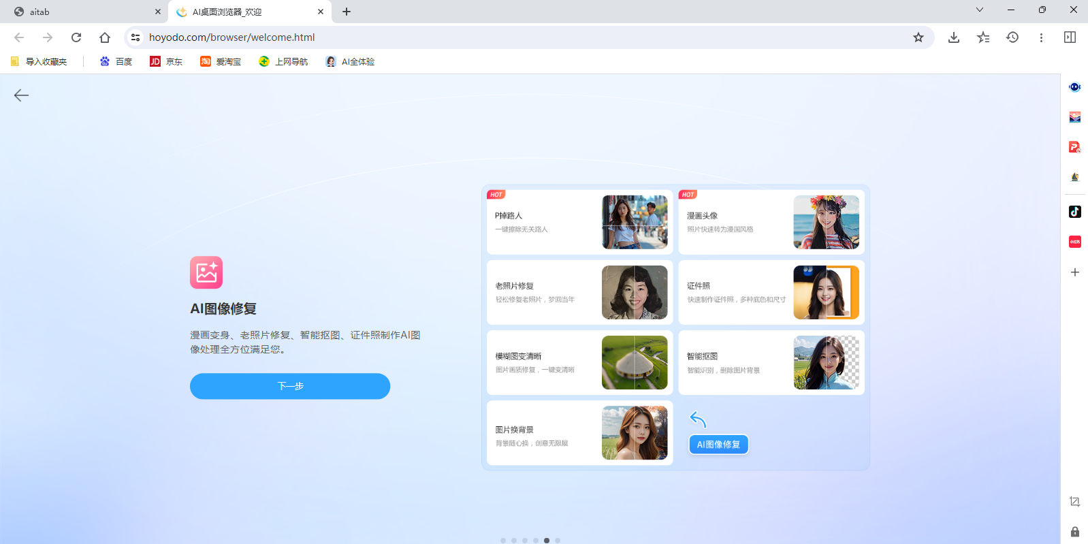Switch to the aitab tab
This screenshot has height=544, width=1088.
[84, 12]
